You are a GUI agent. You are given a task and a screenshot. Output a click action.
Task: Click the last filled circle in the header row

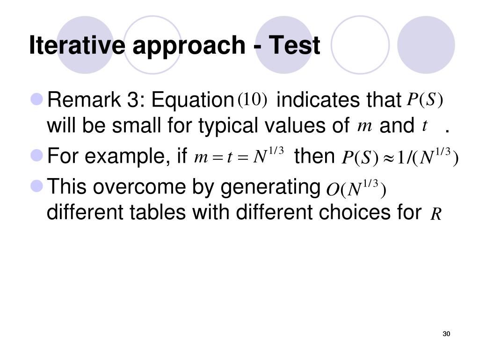coord(426,45)
